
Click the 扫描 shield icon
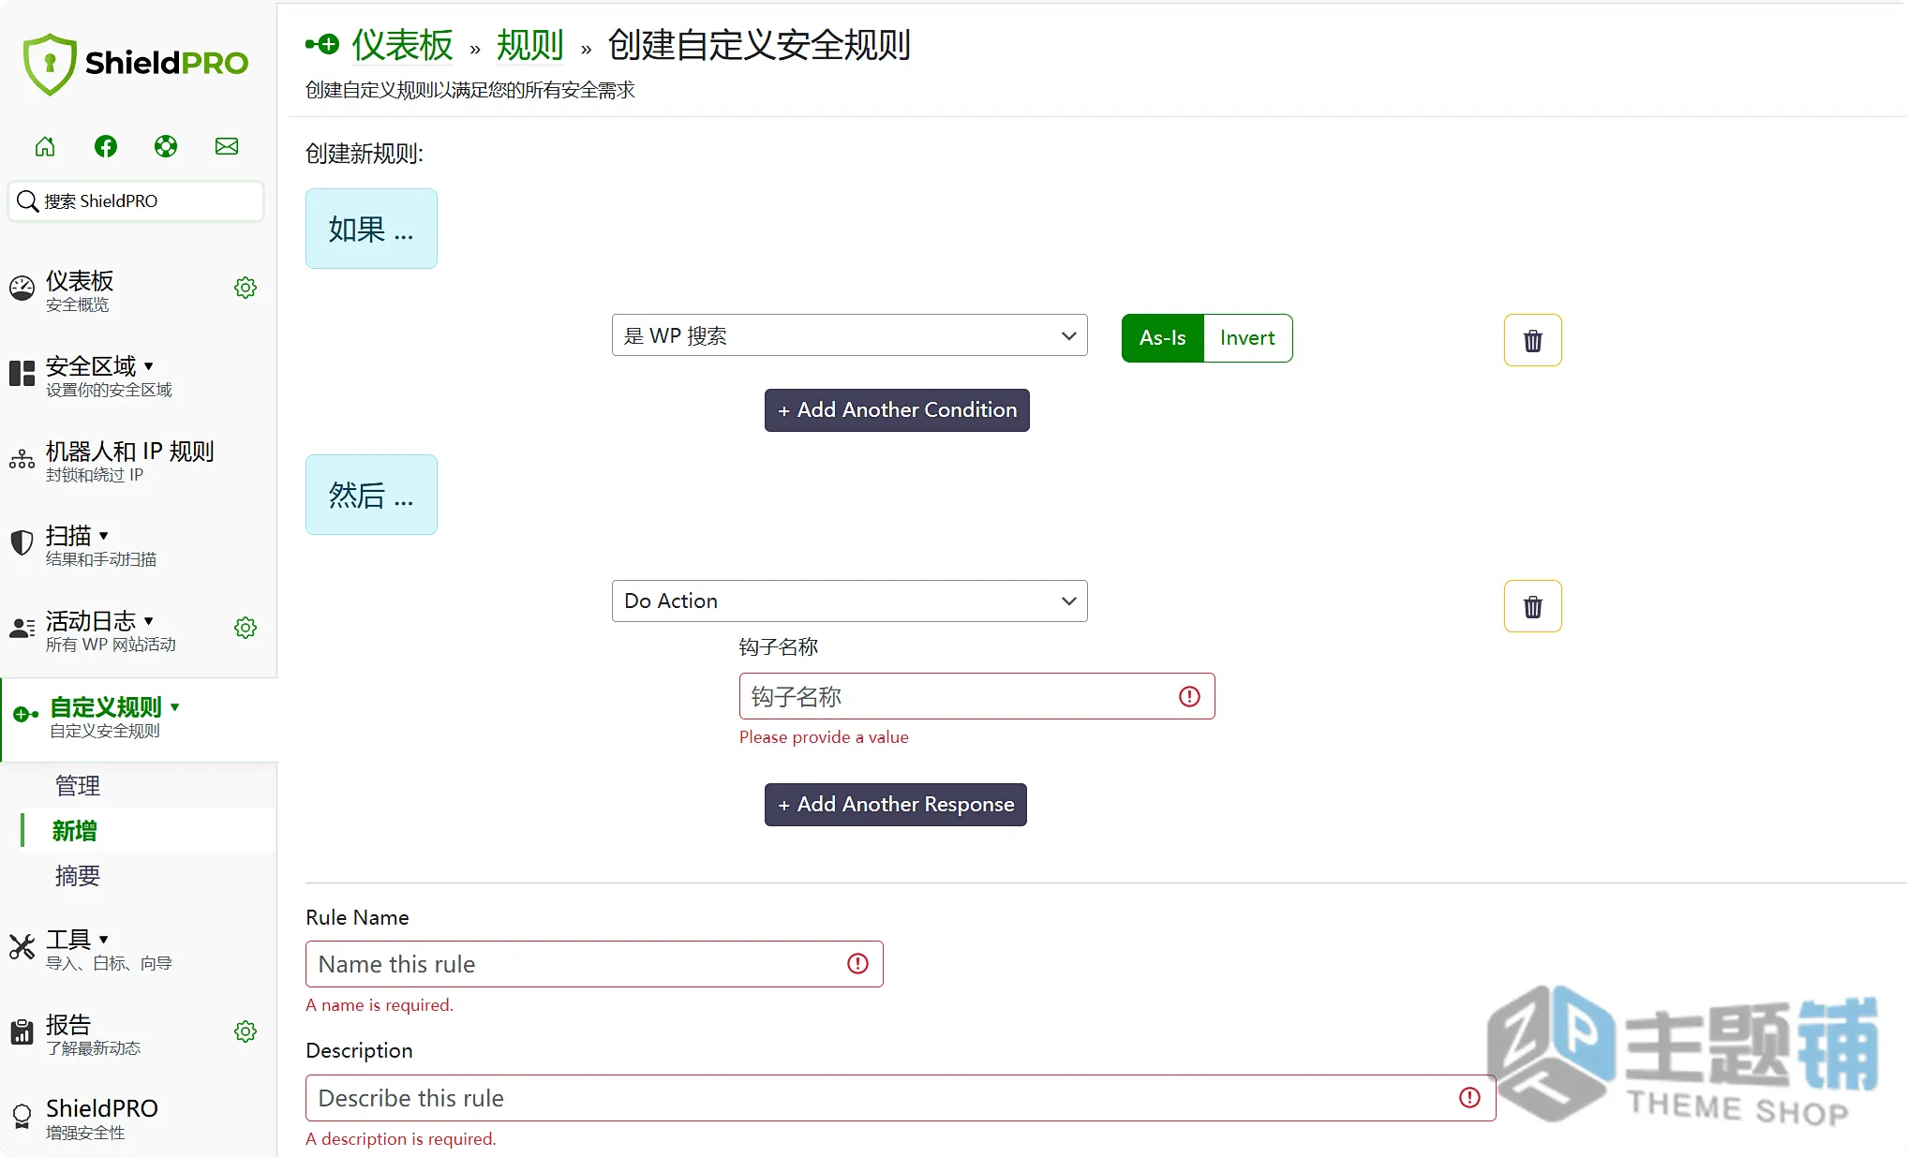tap(22, 542)
